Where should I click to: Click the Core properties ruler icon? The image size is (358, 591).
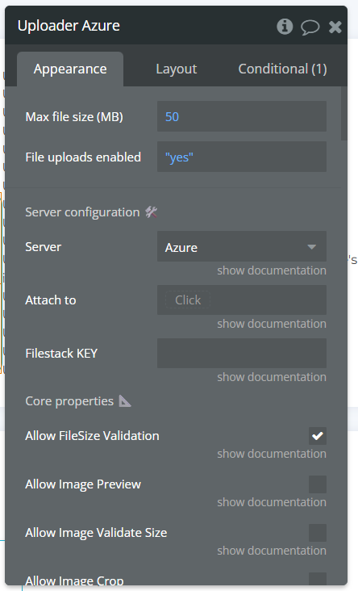pyautogui.click(x=125, y=401)
